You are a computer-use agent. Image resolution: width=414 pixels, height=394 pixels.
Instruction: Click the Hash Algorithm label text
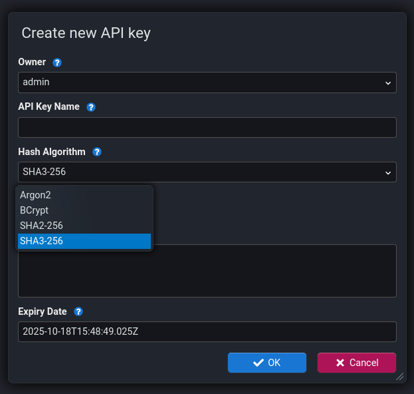point(52,152)
